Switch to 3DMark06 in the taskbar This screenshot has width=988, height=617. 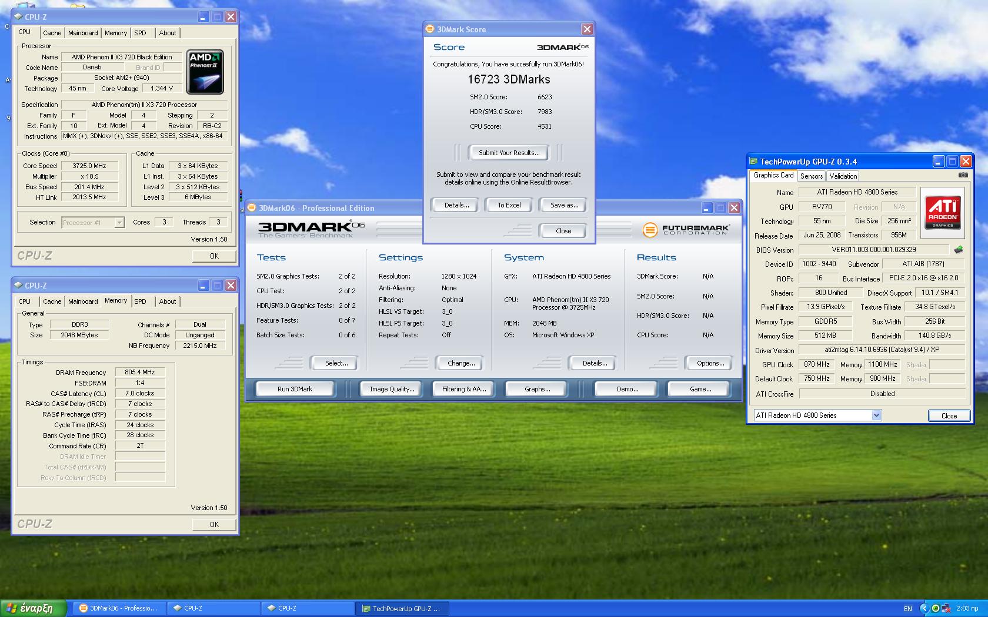tap(120, 608)
